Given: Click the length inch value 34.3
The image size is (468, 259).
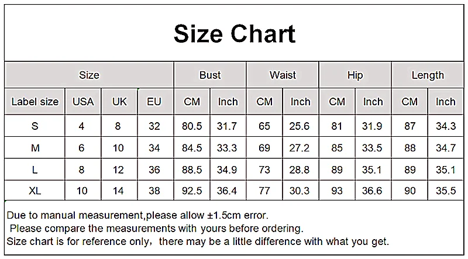Looking at the screenshot, I should pos(446,126).
